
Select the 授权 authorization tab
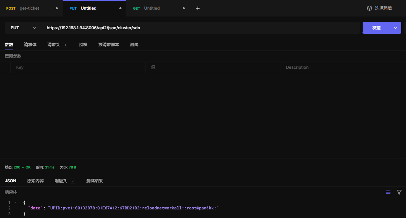click(83, 45)
